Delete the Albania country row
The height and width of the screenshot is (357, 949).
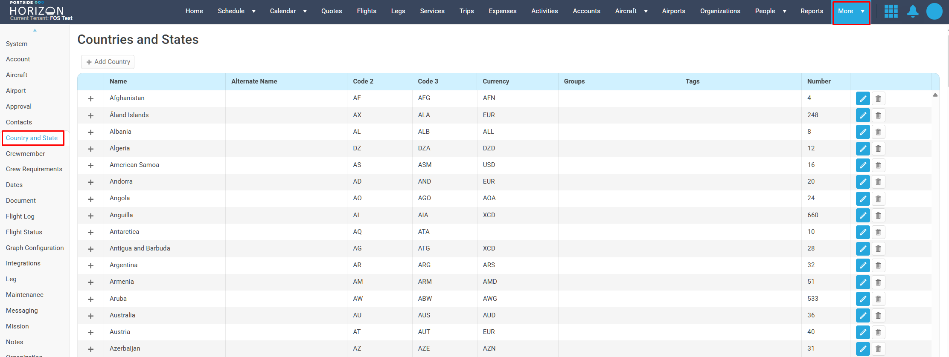(878, 132)
